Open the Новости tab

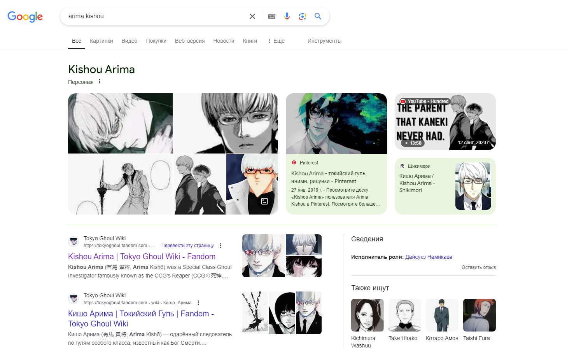pyautogui.click(x=224, y=41)
